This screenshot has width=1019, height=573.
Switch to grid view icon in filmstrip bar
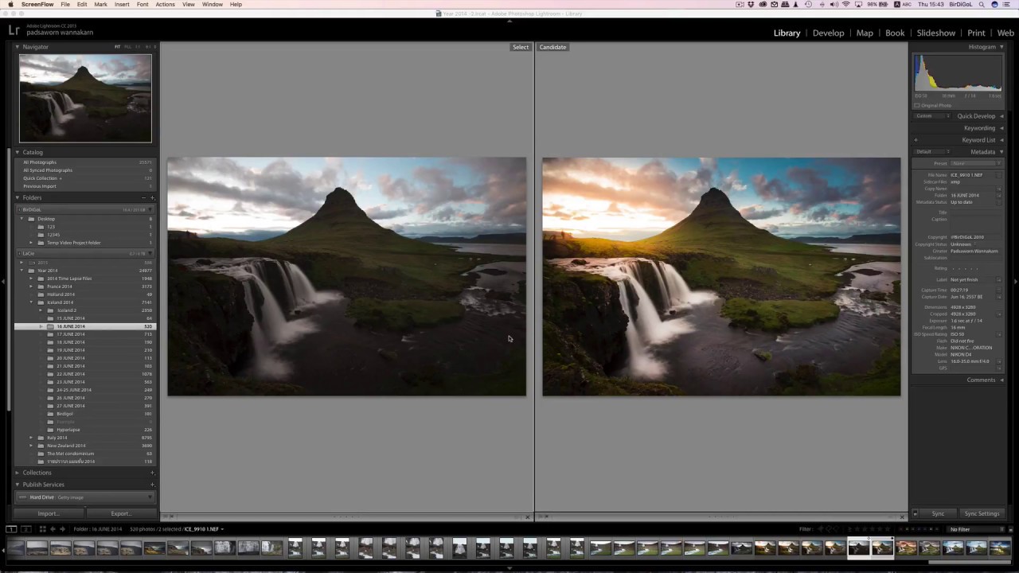42,529
